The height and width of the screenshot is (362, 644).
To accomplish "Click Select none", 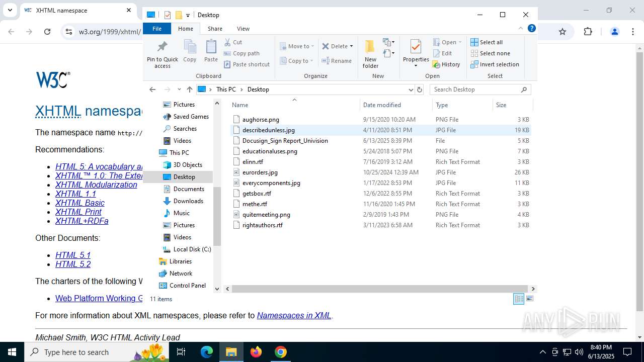I will pyautogui.click(x=490, y=53).
